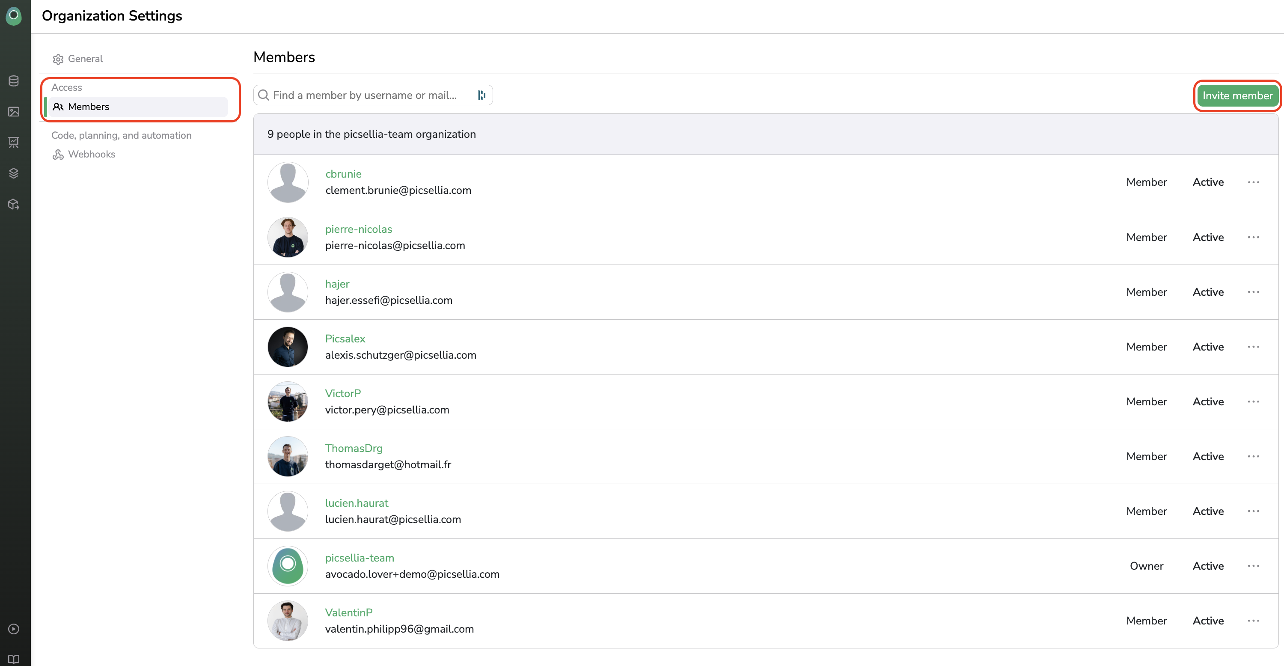Open the layers stack icon in the sidebar
The width and height of the screenshot is (1284, 666).
[14, 173]
